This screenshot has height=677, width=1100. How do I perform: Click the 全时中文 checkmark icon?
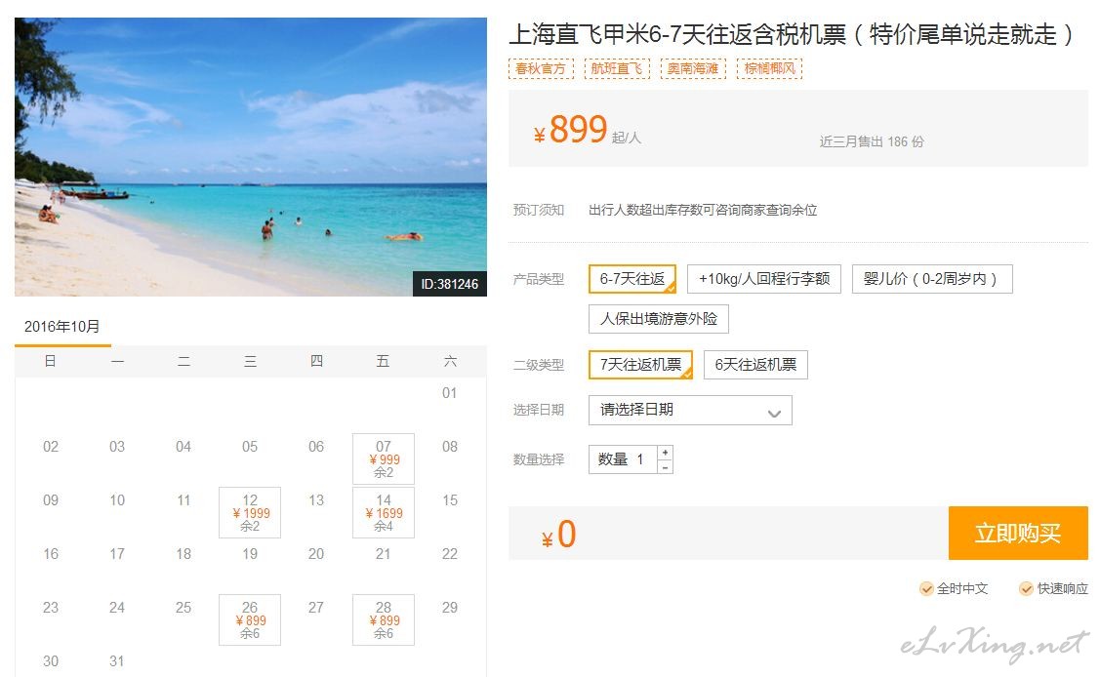pos(926,588)
